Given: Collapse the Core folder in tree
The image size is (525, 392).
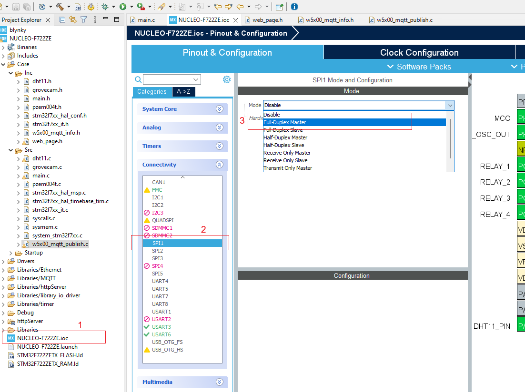Looking at the screenshot, I should pyautogui.click(x=3, y=64).
